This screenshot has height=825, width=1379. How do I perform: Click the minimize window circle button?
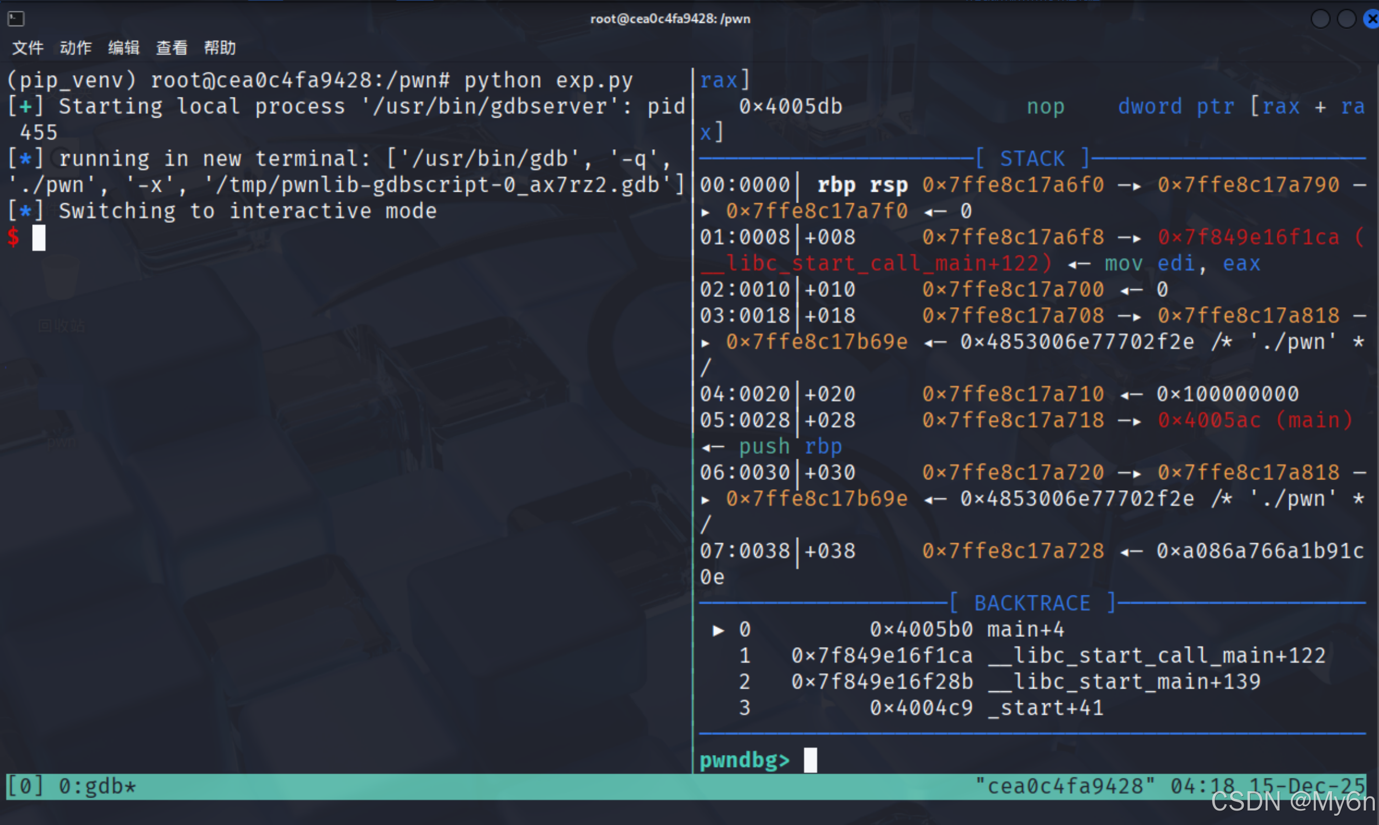[1320, 19]
